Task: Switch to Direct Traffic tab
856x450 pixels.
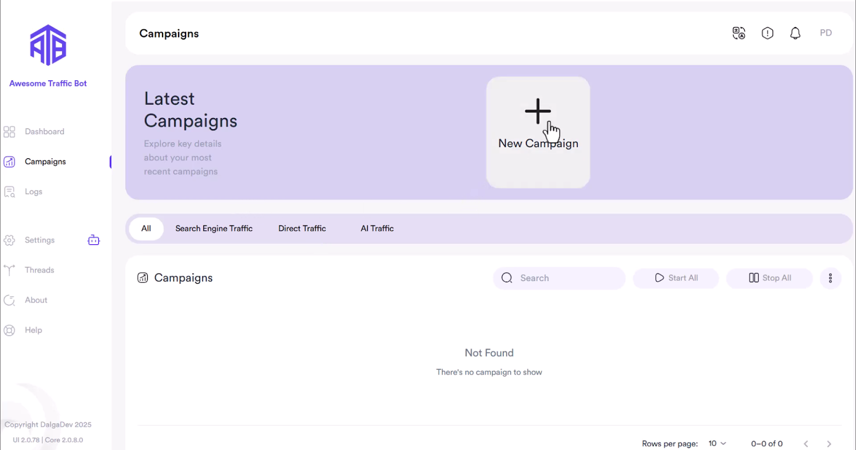Action: tap(302, 229)
